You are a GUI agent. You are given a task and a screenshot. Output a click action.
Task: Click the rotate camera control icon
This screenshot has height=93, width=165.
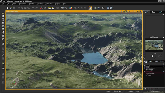click(160, 56)
